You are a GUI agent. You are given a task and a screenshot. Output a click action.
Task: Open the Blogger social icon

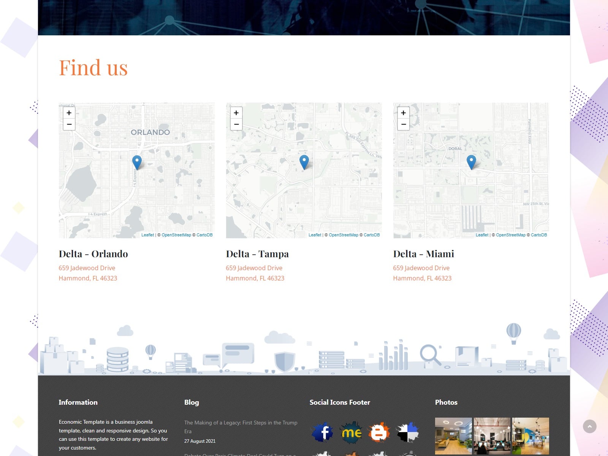[x=379, y=432]
